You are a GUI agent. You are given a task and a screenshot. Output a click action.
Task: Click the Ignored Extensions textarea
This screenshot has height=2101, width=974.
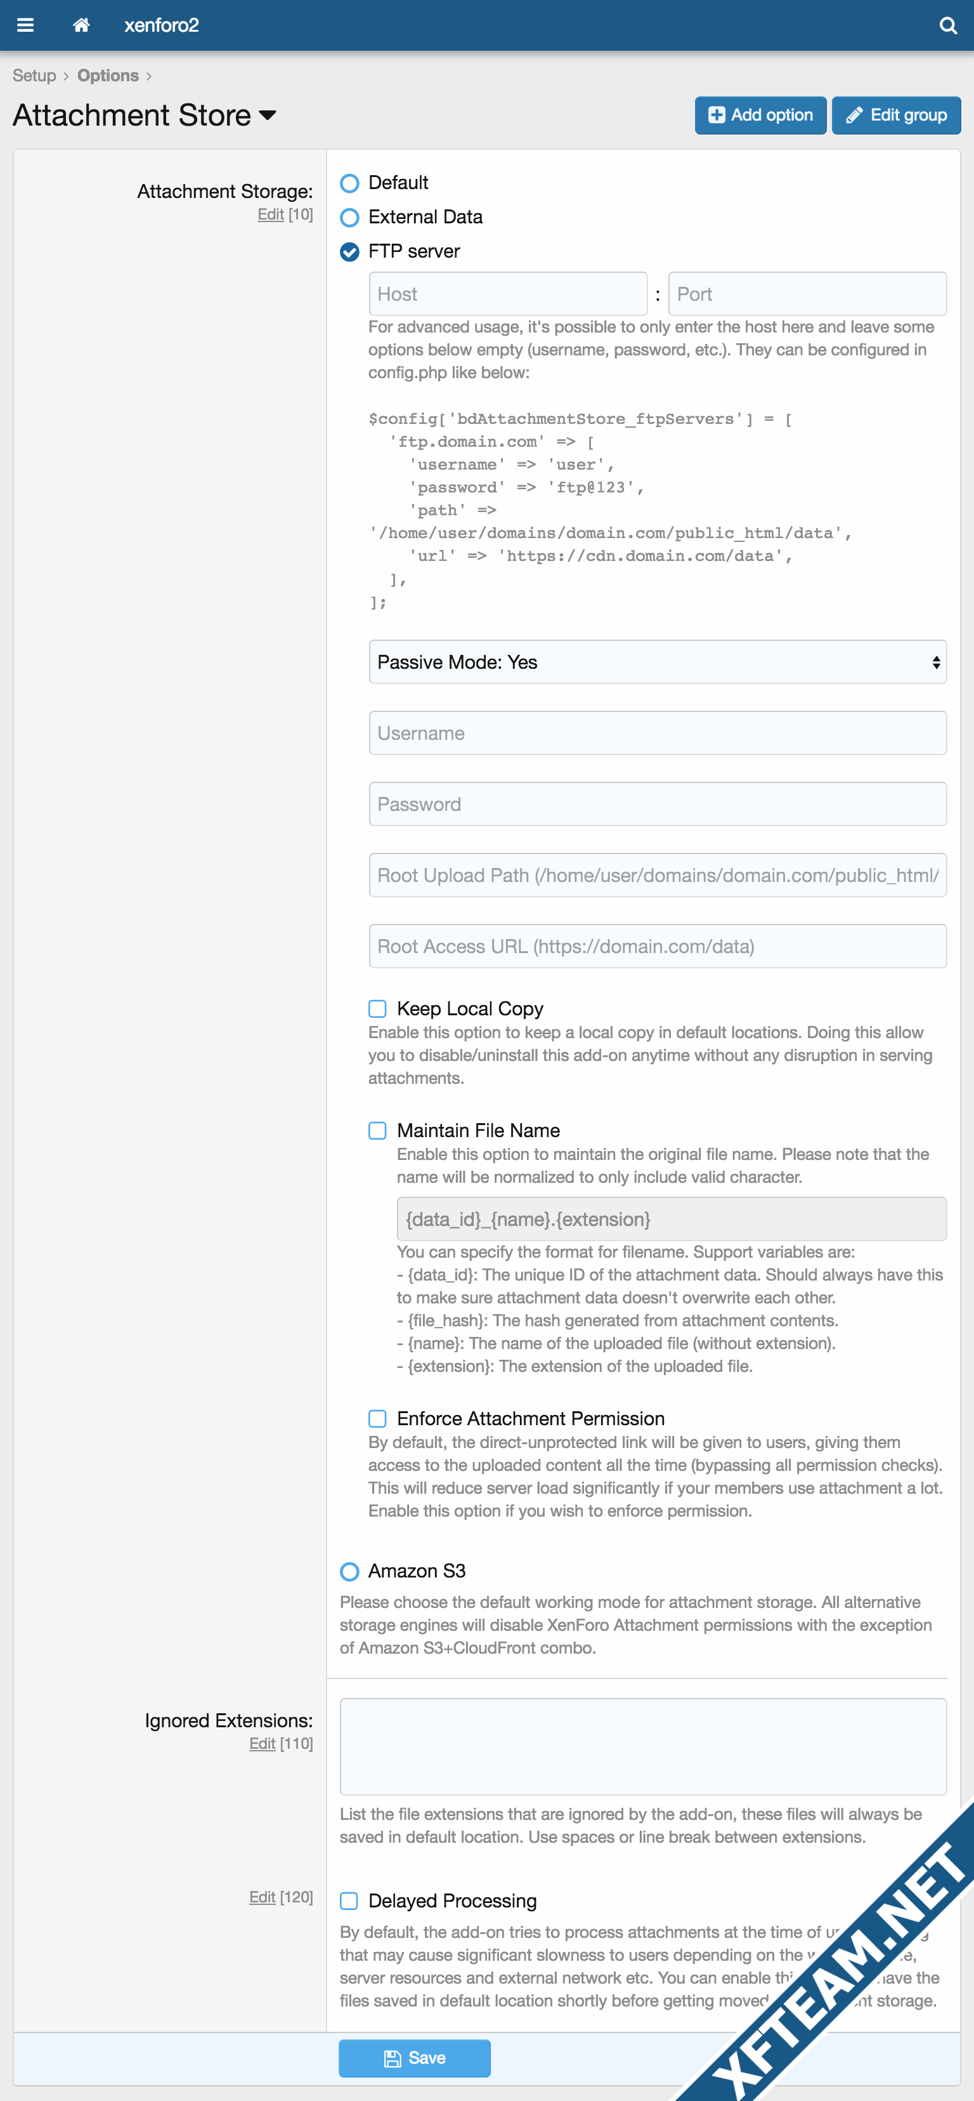point(643,1747)
